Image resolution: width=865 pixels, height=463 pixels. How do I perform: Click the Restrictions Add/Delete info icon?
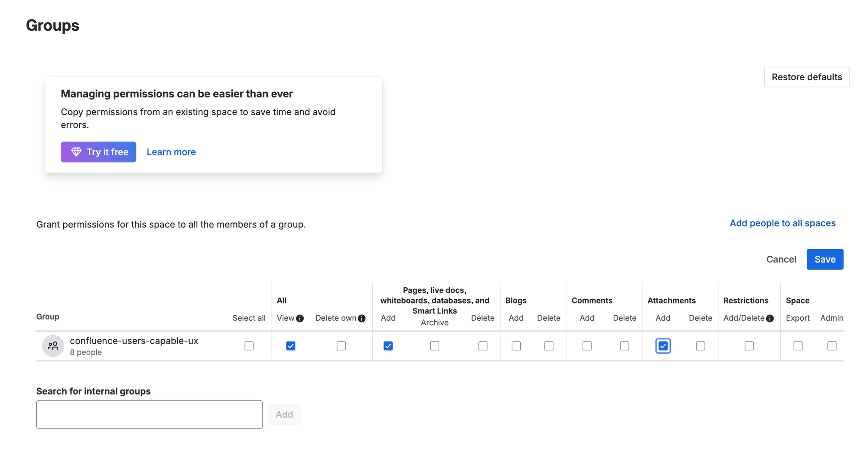coord(770,319)
